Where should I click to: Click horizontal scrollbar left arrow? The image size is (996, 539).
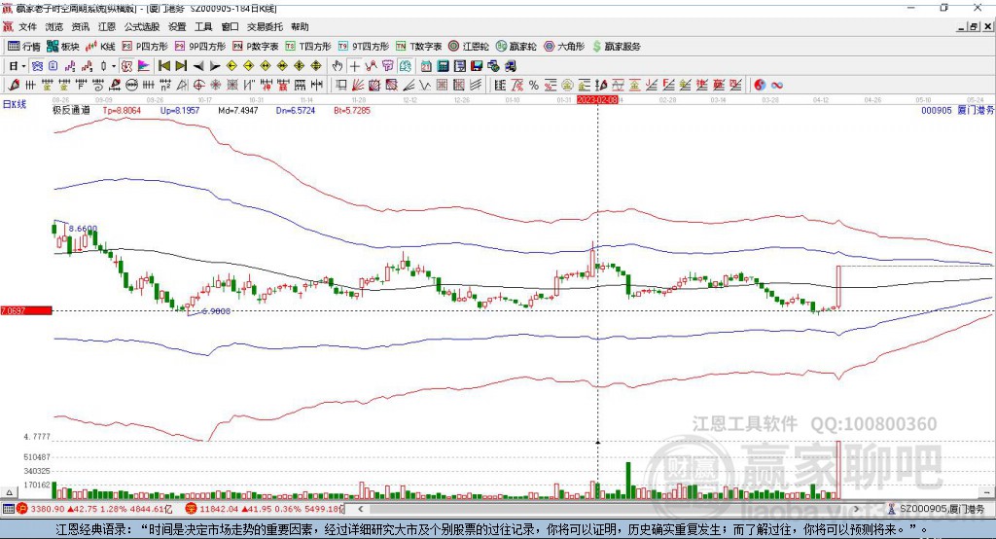[360, 509]
